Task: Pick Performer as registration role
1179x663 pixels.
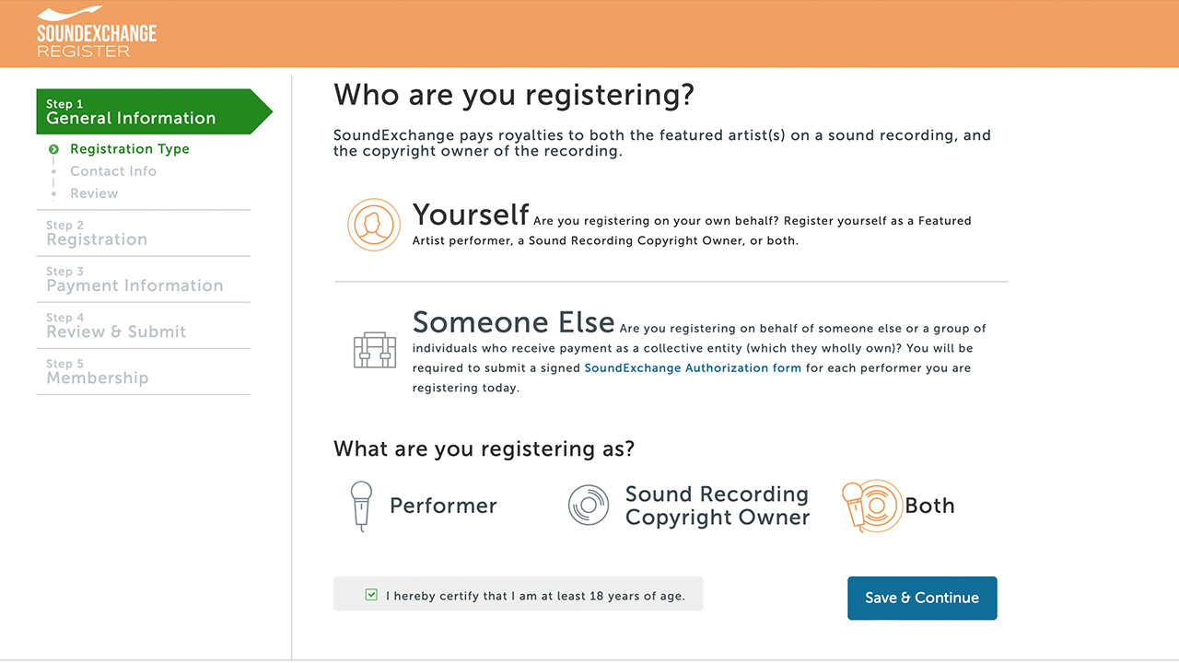Action: (x=443, y=506)
